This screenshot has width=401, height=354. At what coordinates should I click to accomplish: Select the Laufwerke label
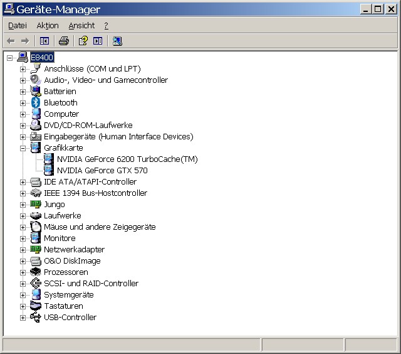pos(63,216)
